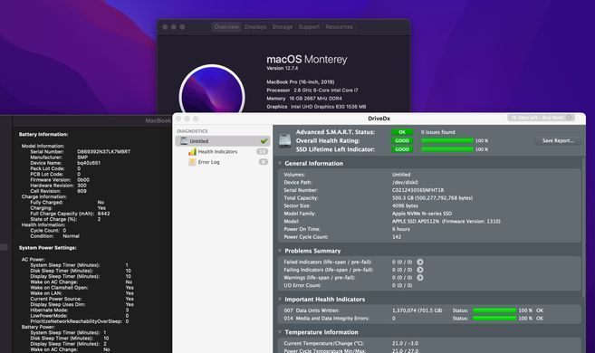This screenshot has height=353, width=595.
Task: Collapse the Problems Summary section
Action: click(x=280, y=251)
